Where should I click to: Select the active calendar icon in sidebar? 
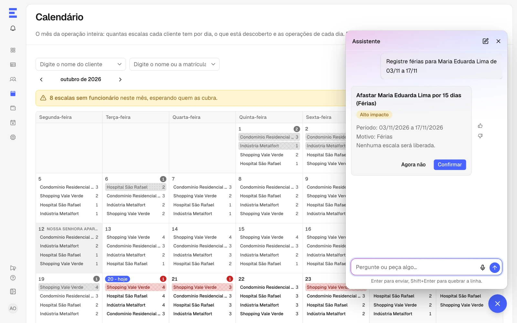click(13, 94)
